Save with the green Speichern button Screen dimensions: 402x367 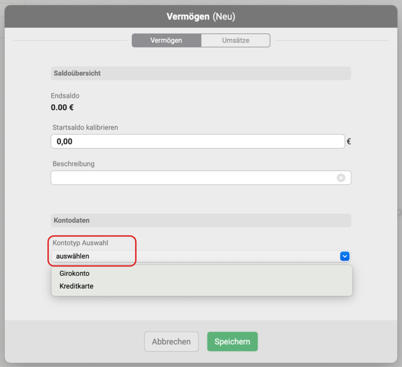coord(232,342)
